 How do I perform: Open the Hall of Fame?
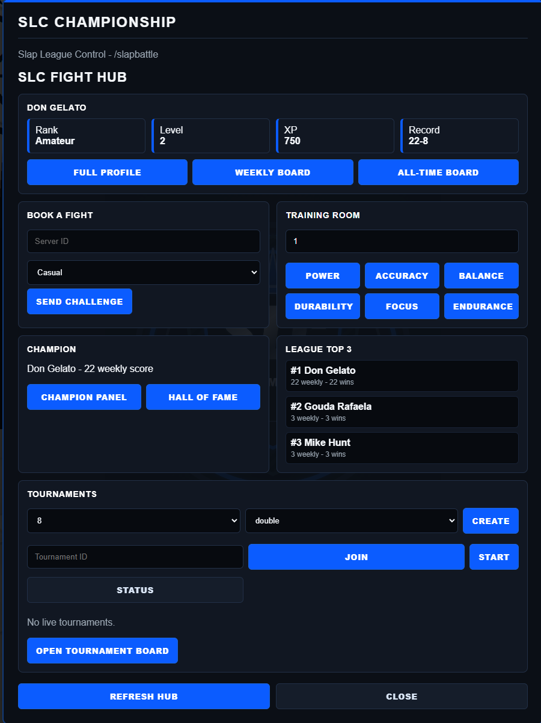point(203,397)
